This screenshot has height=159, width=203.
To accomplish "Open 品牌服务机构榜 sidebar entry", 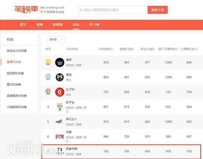I will tap(17, 96).
